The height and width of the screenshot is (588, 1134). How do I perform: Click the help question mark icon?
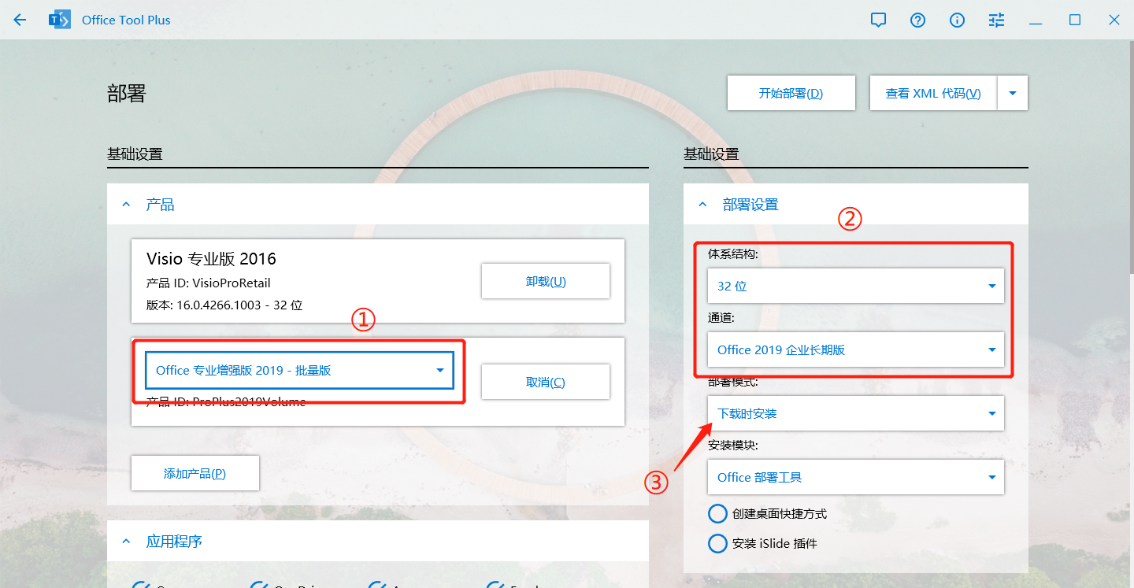point(917,20)
